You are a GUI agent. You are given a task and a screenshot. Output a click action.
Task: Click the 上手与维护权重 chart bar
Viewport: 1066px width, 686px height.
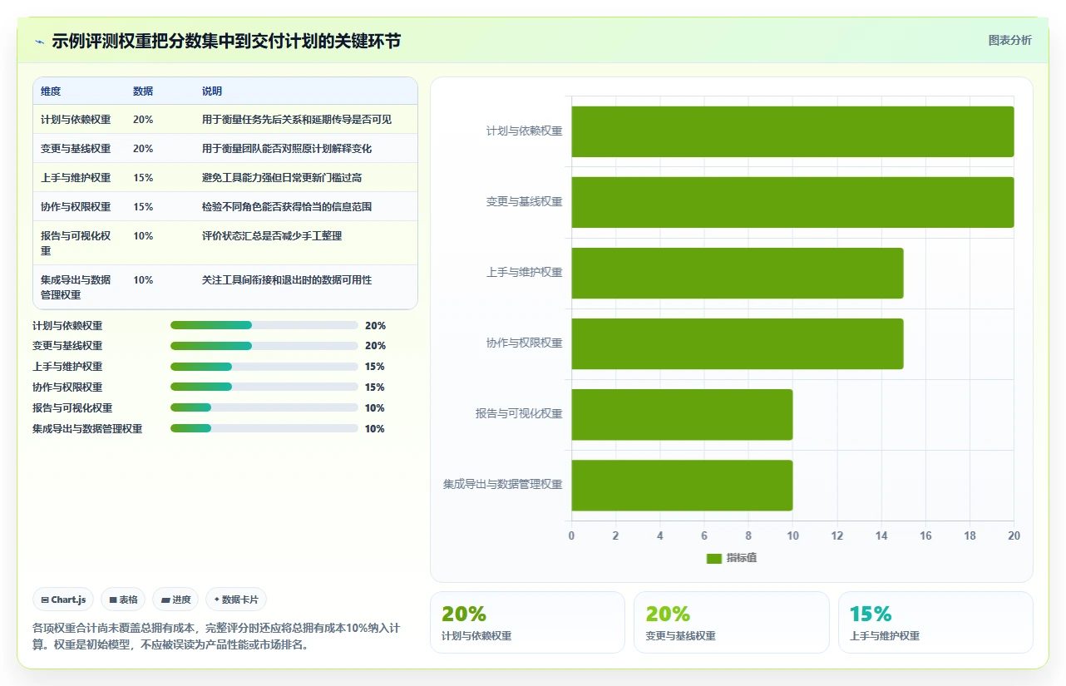tap(737, 273)
